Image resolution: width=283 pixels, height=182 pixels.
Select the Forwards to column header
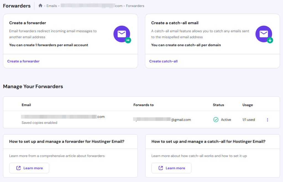(x=143, y=105)
